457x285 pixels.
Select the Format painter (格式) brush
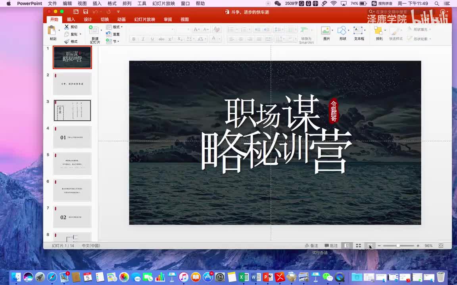(67, 42)
